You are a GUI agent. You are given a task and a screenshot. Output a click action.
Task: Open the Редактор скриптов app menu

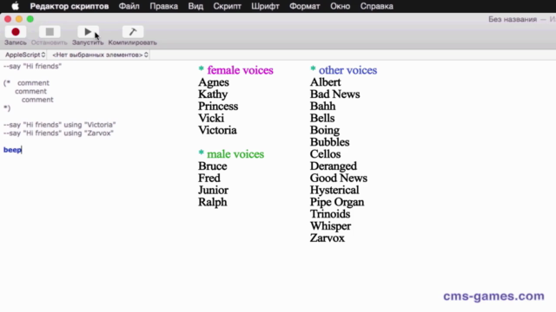[x=69, y=6]
